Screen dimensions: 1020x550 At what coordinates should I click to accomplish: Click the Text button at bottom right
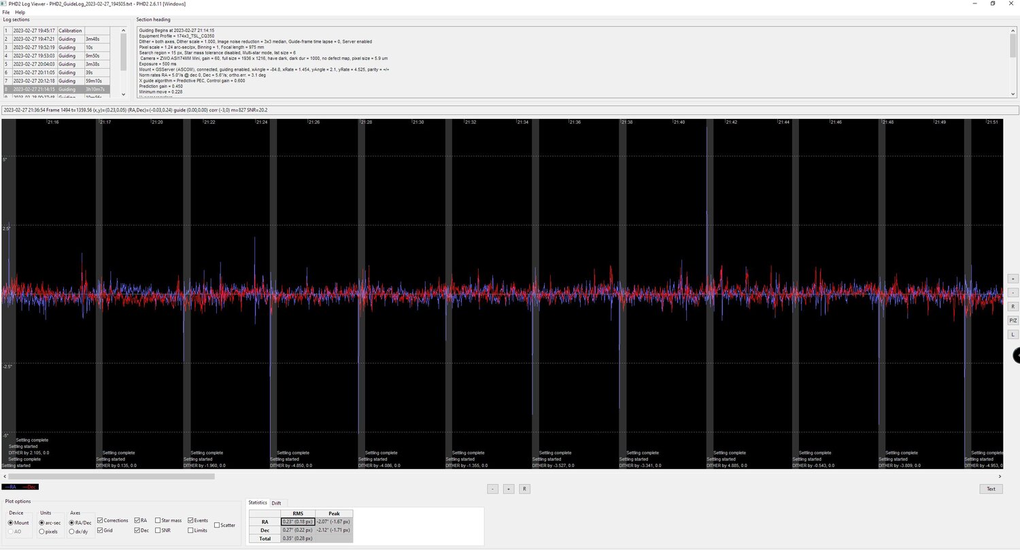(991, 488)
